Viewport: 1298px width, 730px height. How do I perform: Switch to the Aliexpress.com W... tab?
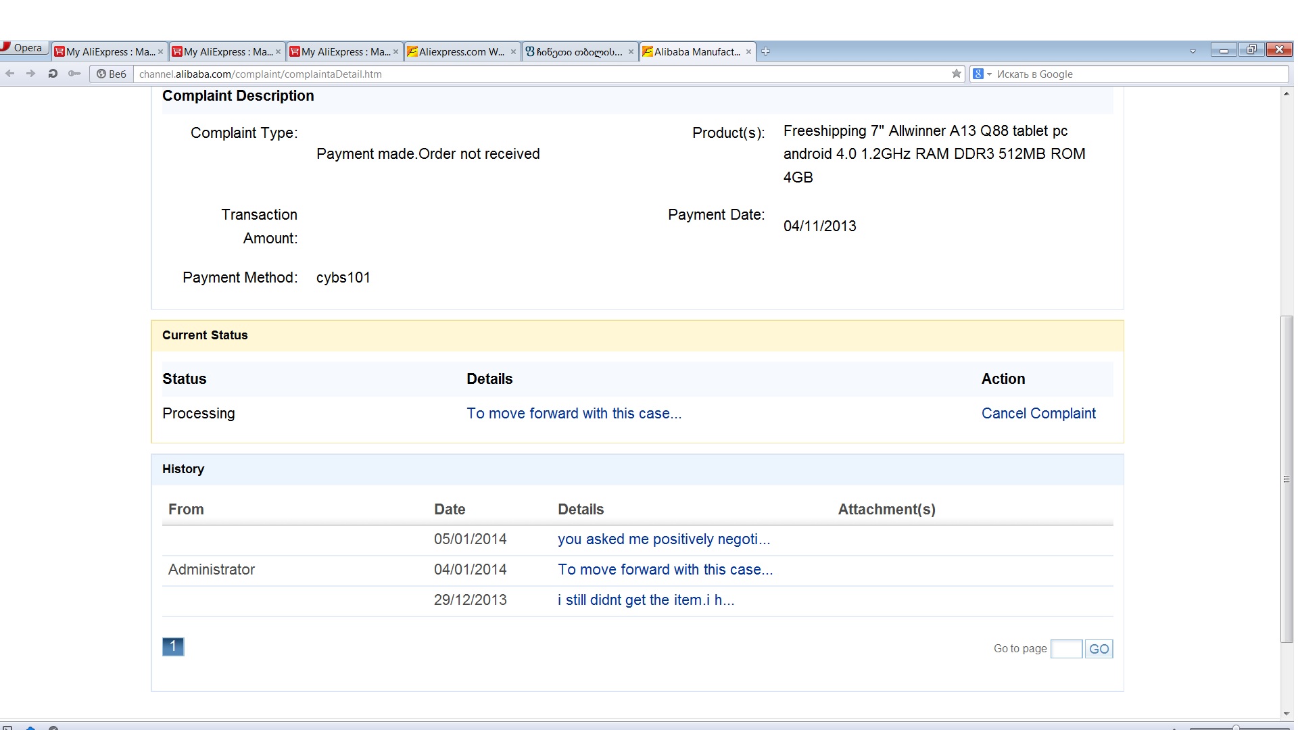461,51
